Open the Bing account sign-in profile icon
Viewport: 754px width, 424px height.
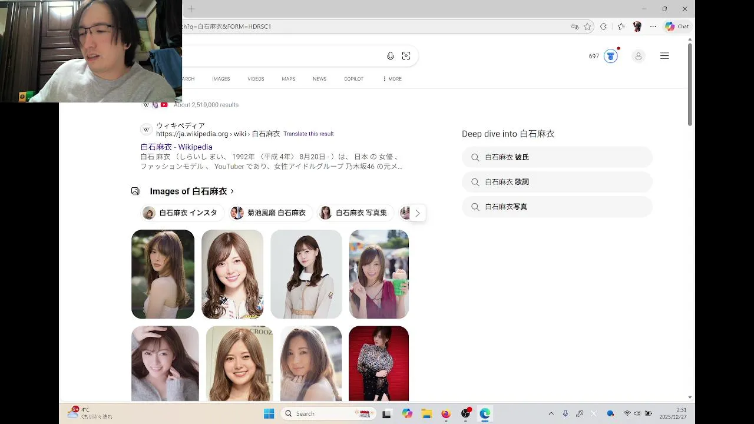coord(638,56)
